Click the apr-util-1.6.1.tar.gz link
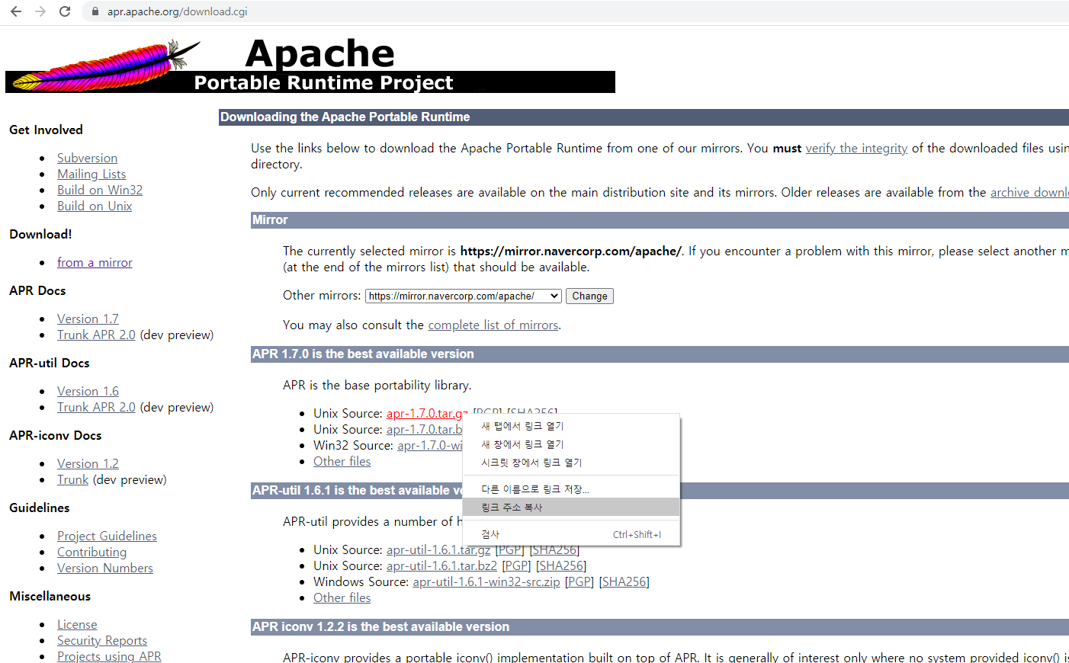The width and height of the screenshot is (1069, 663). [438, 549]
